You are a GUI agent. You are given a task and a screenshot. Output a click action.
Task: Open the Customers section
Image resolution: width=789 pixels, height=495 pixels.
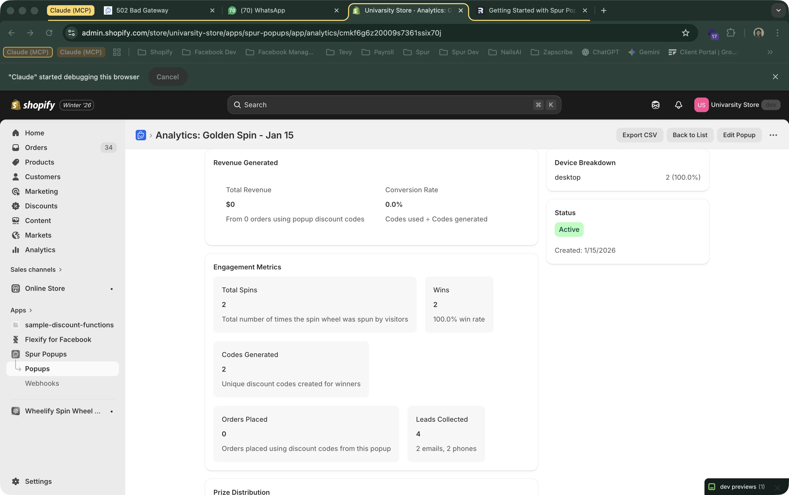(43, 177)
